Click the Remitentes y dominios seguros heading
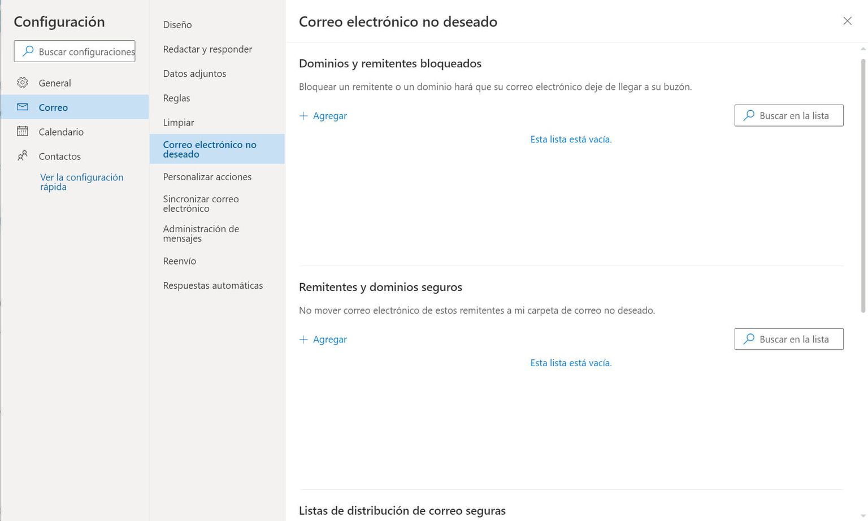The height and width of the screenshot is (521, 868). 380,287
